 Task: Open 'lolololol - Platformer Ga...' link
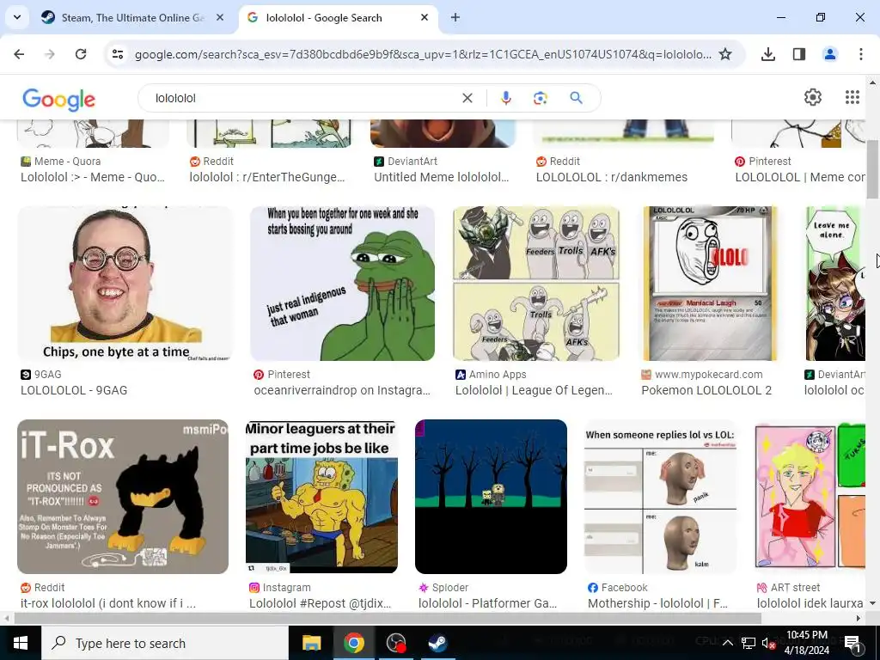[x=488, y=603]
